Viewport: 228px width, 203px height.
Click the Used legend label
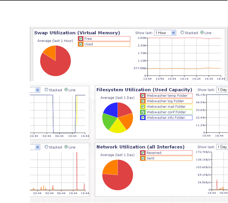click(x=89, y=44)
